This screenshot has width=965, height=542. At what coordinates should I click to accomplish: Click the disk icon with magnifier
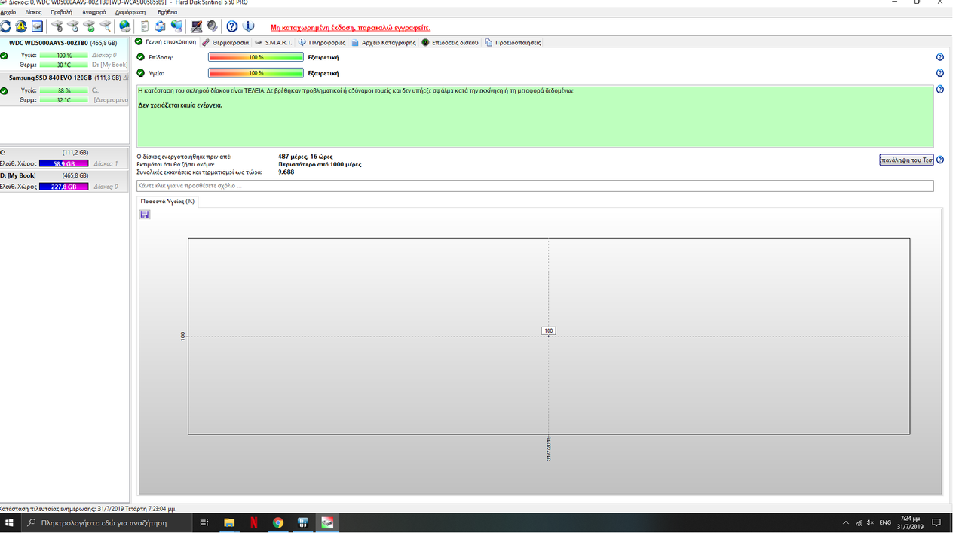105,26
